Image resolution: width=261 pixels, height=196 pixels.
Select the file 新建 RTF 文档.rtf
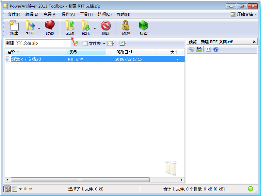click(x=26, y=59)
